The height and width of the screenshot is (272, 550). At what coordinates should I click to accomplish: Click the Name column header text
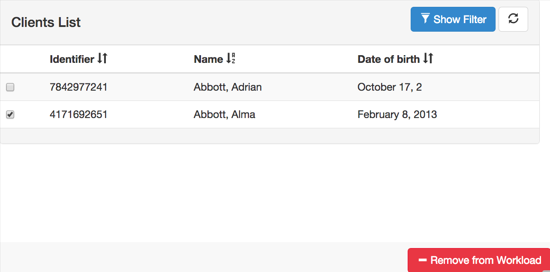click(208, 59)
